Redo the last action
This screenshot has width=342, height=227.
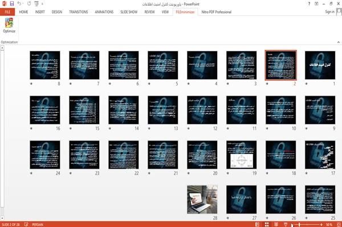click(29, 3)
